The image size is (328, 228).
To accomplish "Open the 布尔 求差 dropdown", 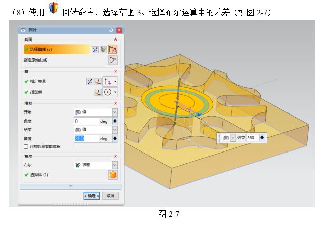I will point(115,165).
